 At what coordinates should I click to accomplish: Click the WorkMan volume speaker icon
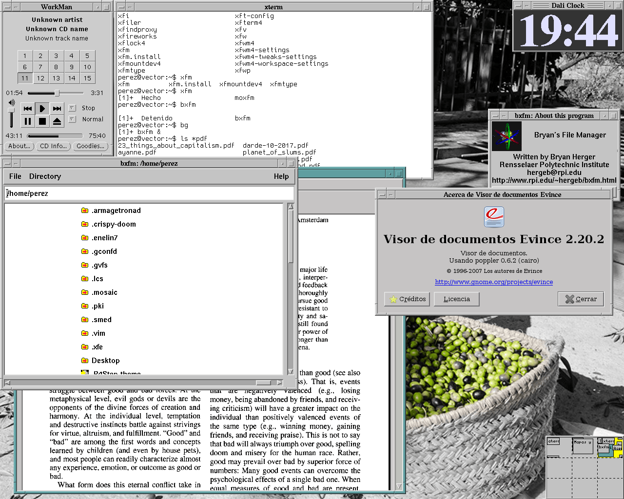click(12, 103)
